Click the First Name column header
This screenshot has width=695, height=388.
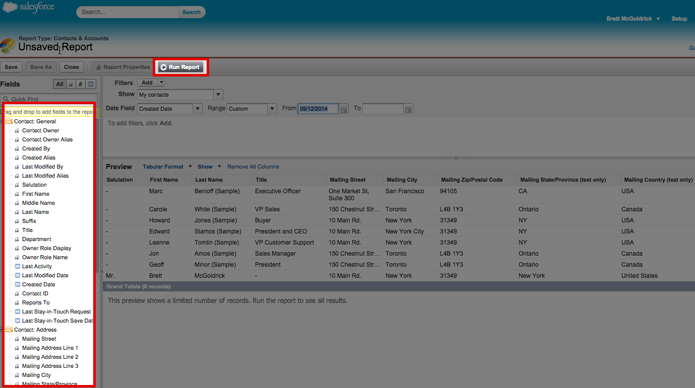pyautogui.click(x=169, y=180)
